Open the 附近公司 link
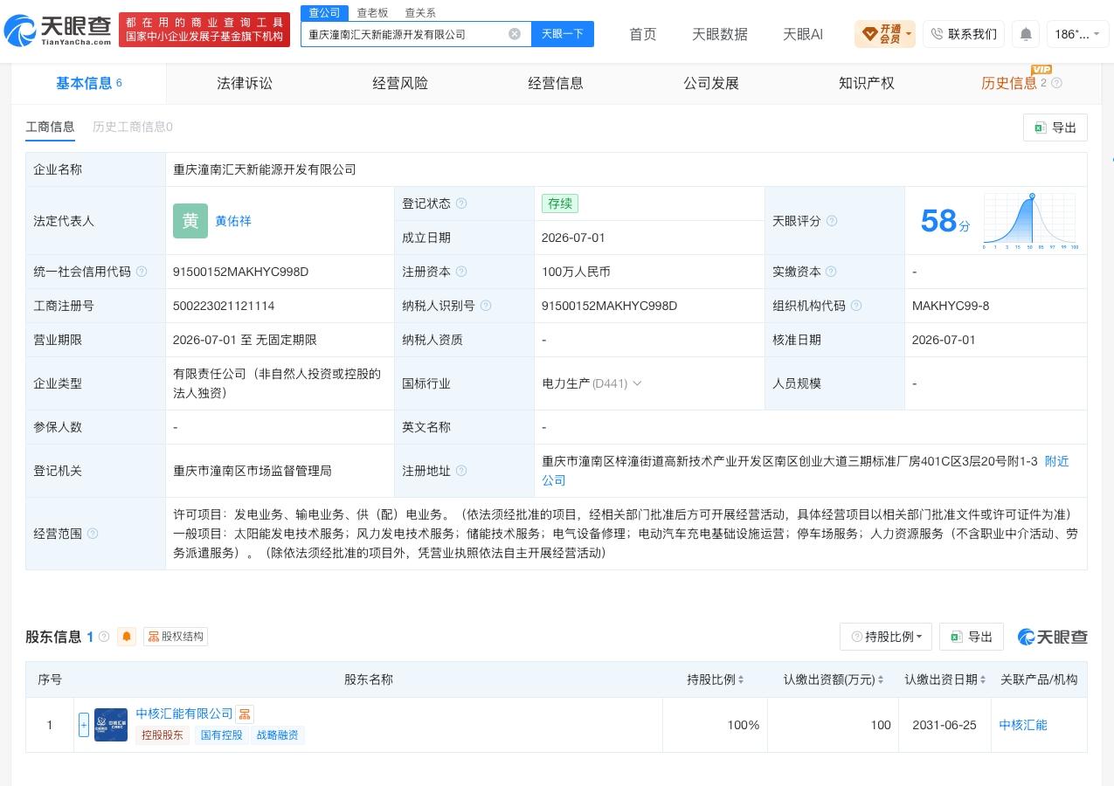 coord(1057,461)
